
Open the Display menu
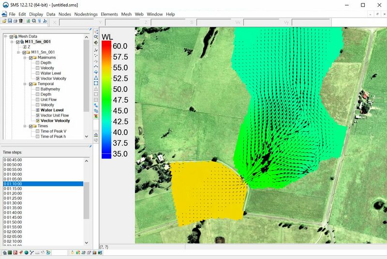36,14
